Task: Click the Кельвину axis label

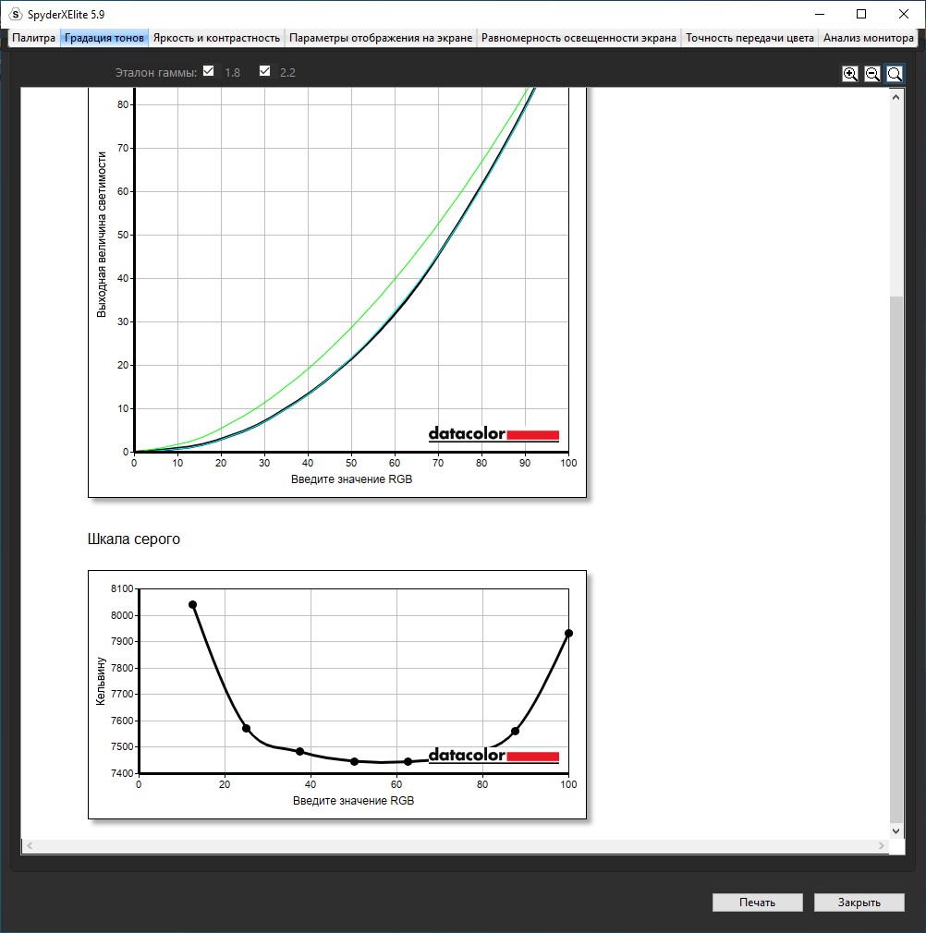Action: (101, 682)
